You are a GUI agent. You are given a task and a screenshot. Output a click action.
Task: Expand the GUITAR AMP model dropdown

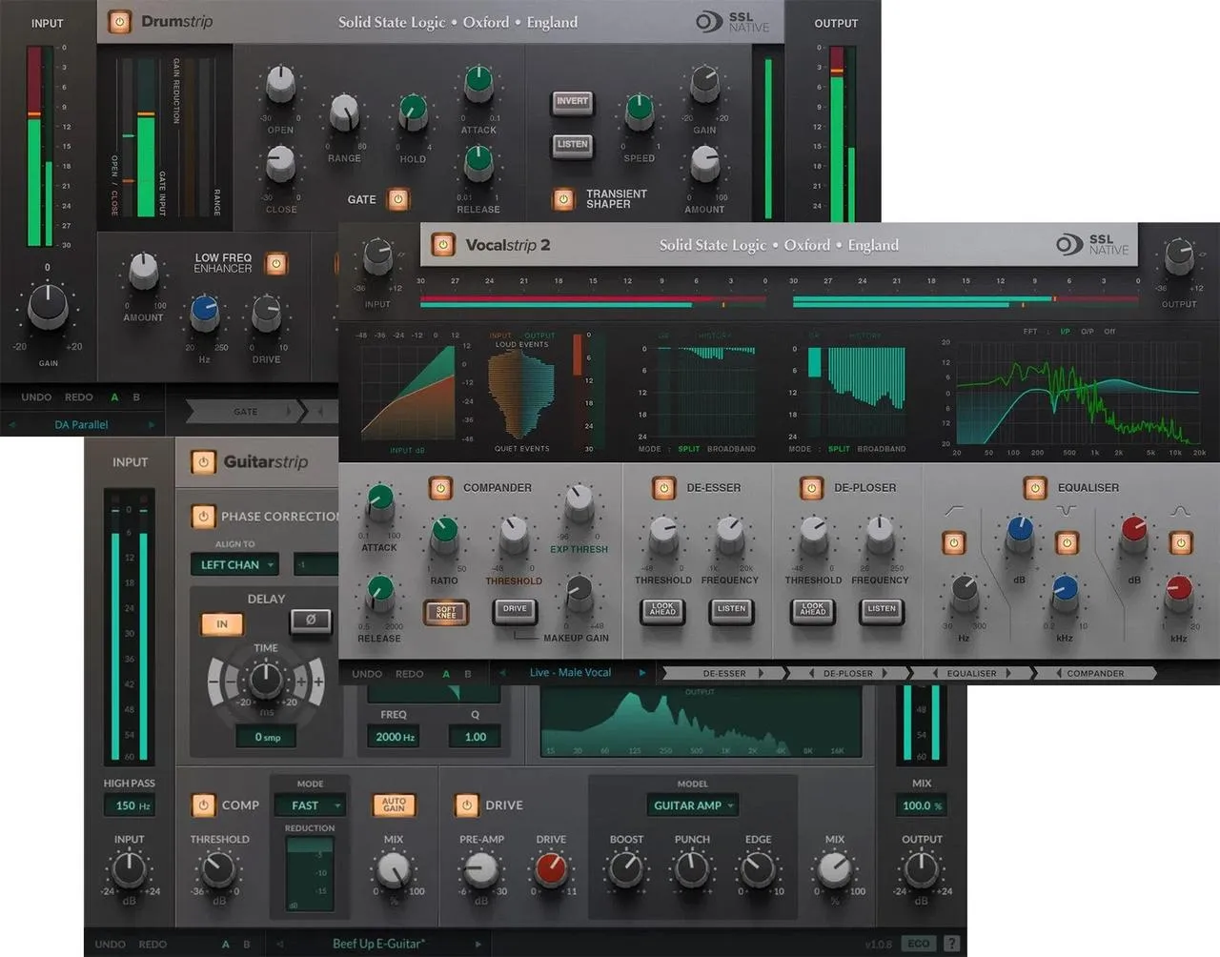(693, 805)
